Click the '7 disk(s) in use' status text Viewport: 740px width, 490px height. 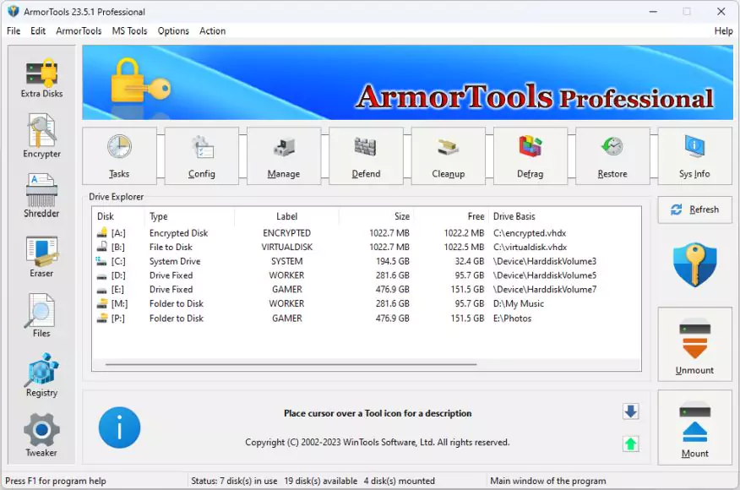pos(248,481)
